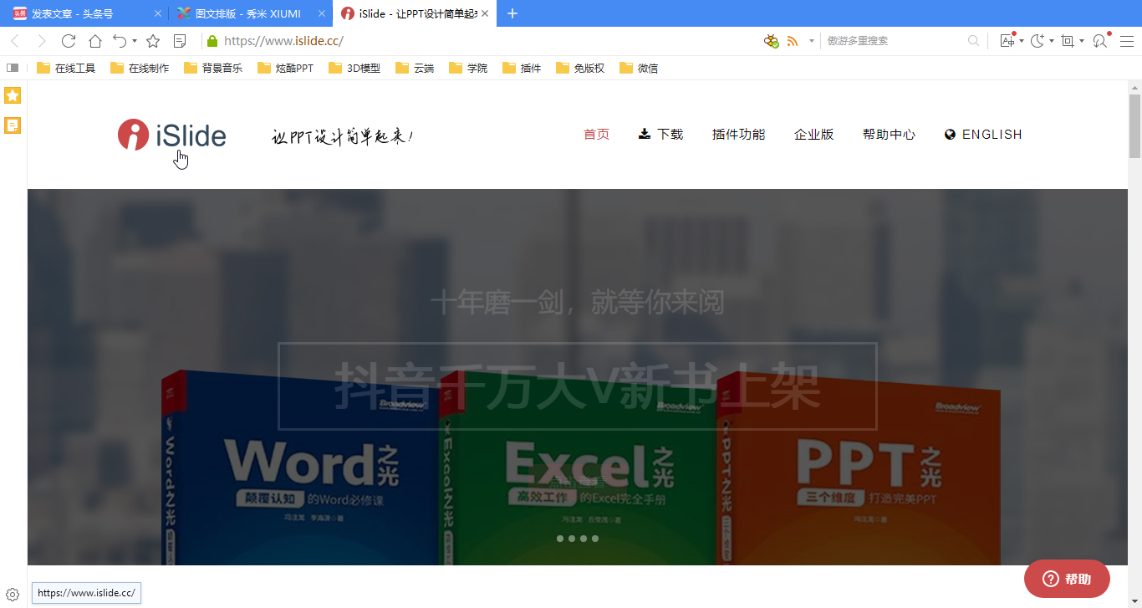Open the 下载 download page

(660, 135)
